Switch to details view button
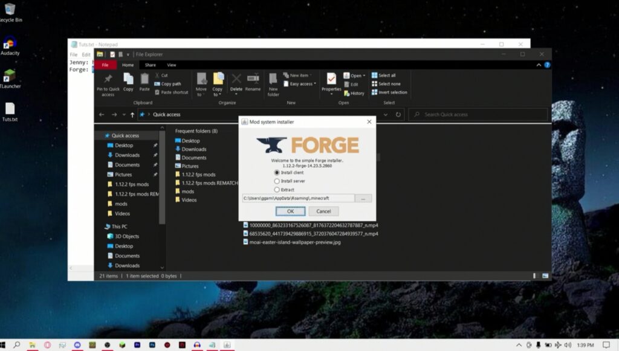Screen dimensions: 619x351 pyautogui.click(x=536, y=276)
